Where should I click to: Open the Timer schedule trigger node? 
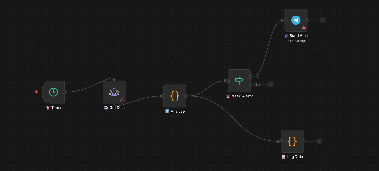54,92
